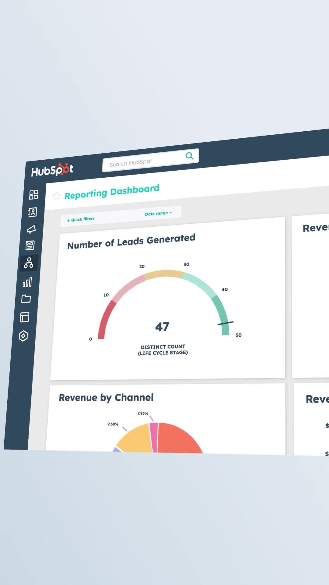Screen dimensions: 329x585
Task: Click into the Search HubSpot field
Action: [143, 162]
